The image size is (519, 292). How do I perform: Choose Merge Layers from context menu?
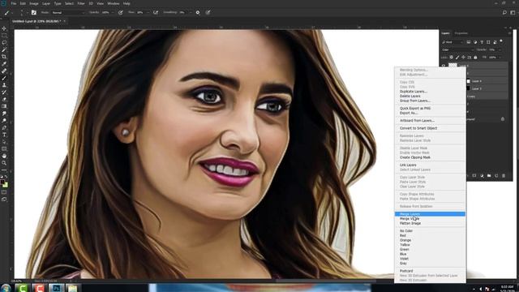[430, 214]
